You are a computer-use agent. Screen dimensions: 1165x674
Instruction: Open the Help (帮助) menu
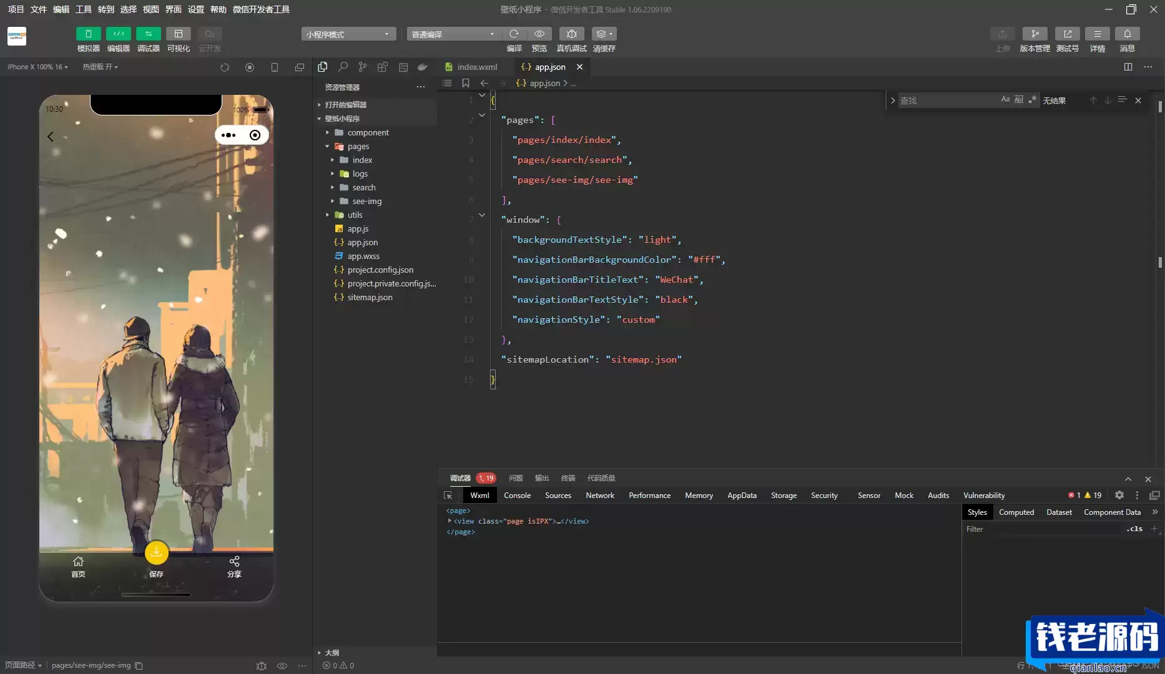[218, 9]
